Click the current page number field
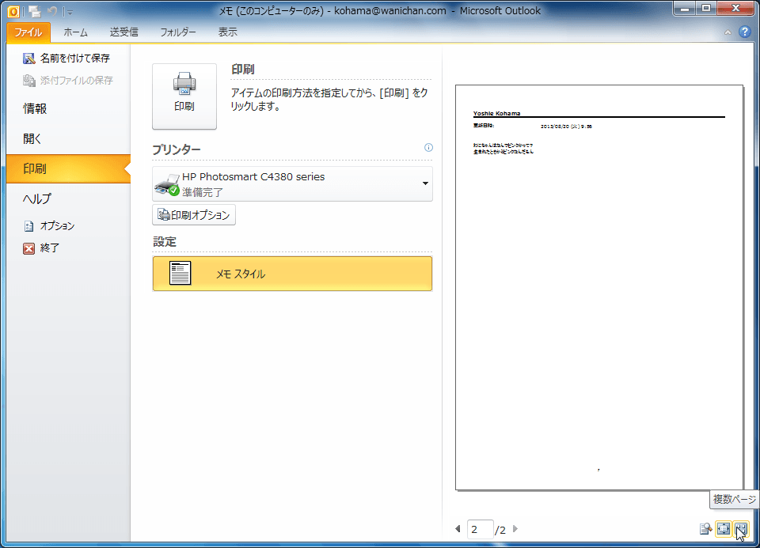760x548 pixels. (481, 530)
